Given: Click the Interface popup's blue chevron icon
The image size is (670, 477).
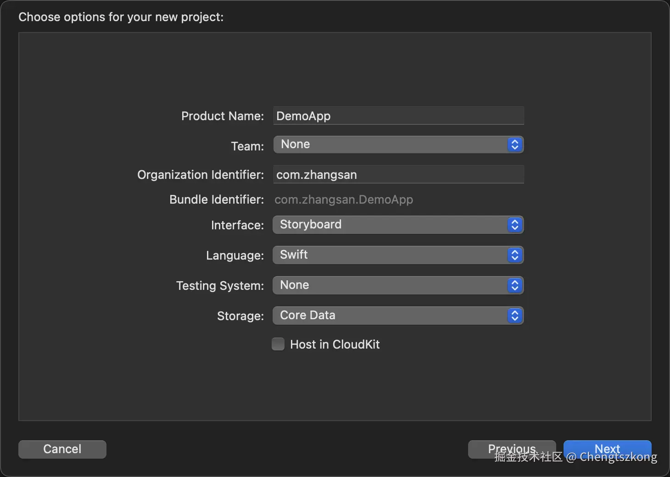Looking at the screenshot, I should point(515,225).
